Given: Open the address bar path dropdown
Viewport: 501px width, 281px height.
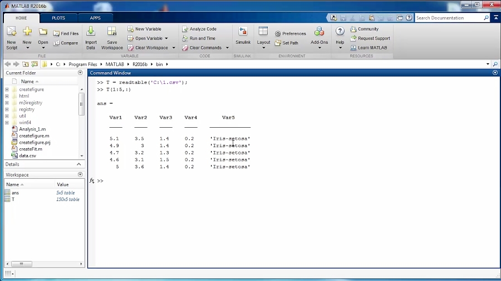Looking at the screenshot, I should (488, 64).
